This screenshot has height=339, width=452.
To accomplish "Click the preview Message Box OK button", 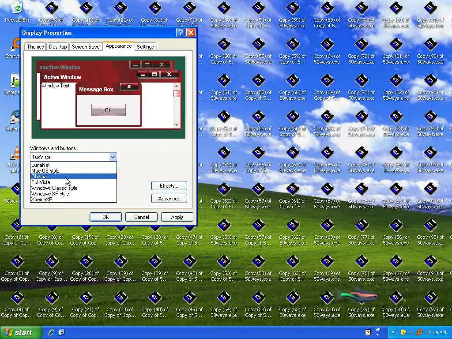I will click(x=109, y=110).
